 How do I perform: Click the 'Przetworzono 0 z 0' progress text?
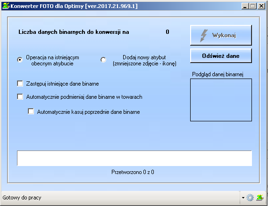[133, 172]
